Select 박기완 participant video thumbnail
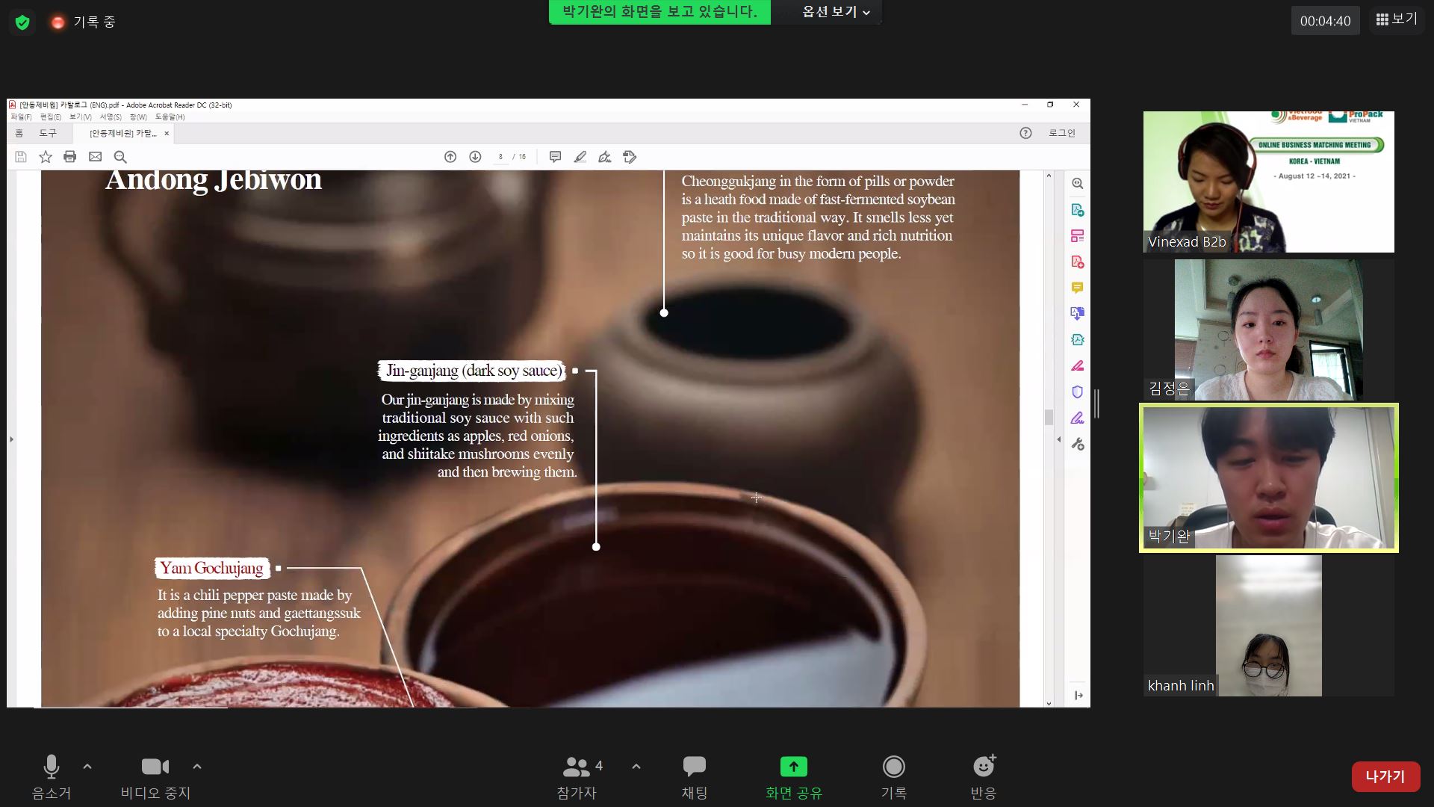1434x807 pixels. pos(1268,478)
